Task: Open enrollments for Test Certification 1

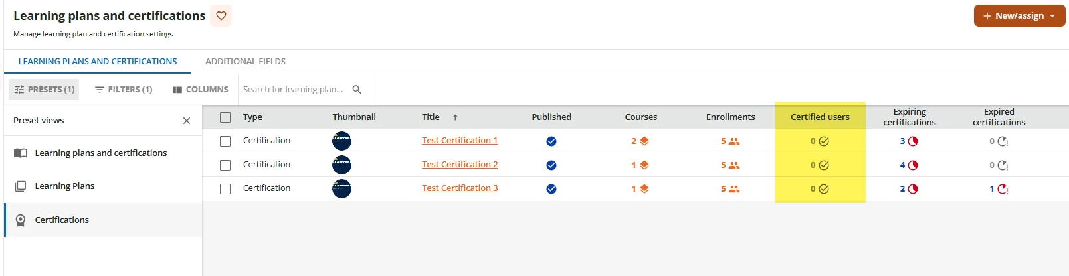Action: (730, 141)
